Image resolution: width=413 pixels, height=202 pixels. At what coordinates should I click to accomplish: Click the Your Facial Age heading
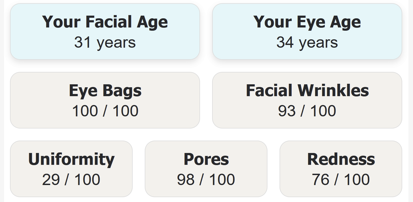click(105, 22)
